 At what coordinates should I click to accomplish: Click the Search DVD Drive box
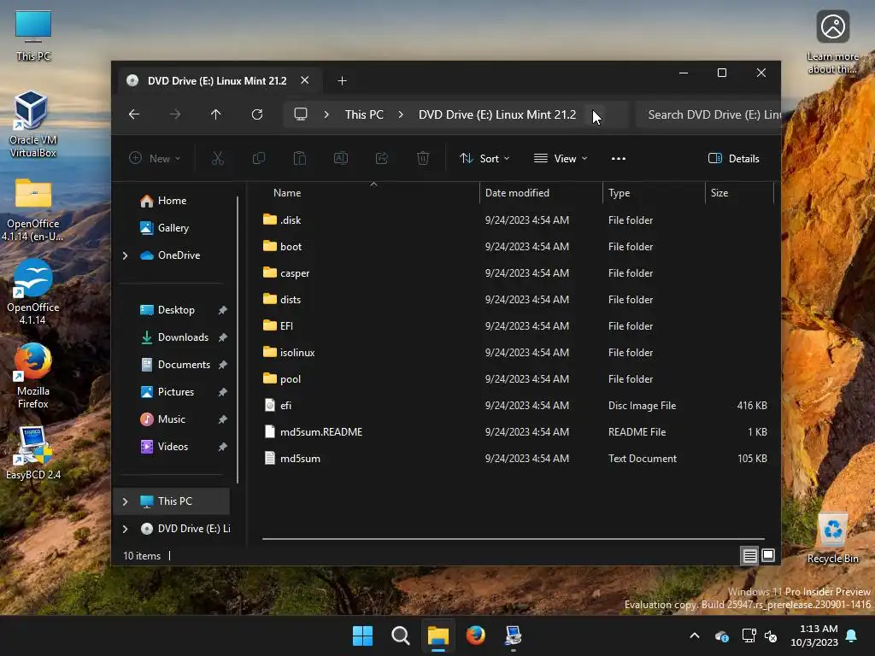[708, 114]
